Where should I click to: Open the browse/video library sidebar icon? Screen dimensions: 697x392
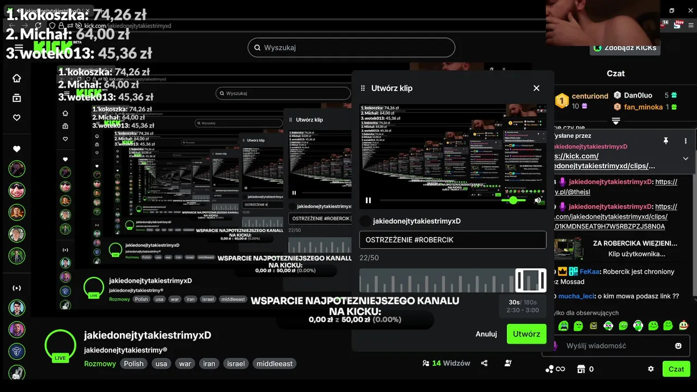(17, 98)
